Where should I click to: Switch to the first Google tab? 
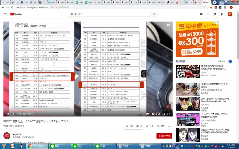tap(6, 2)
